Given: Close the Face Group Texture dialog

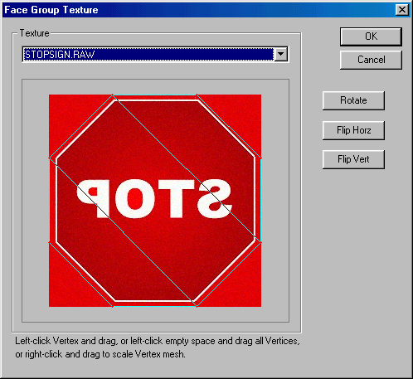Looking at the screenshot, I should click(402, 10).
